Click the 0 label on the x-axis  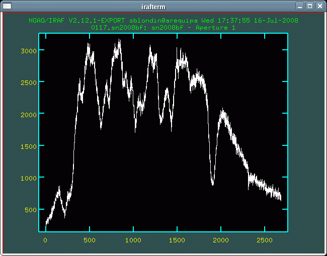(x=45, y=240)
